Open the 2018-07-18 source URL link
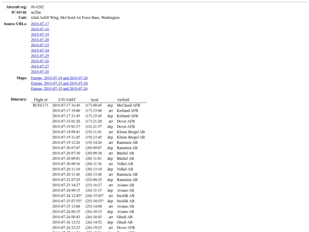The width and height of the screenshot is (309, 232). (40, 29)
